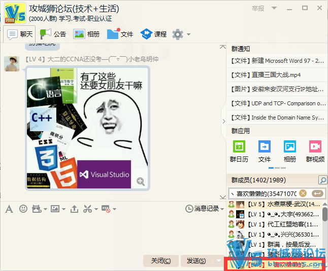
Task: Expand the 消息记录 dropdown arrow
Action: pos(222,209)
